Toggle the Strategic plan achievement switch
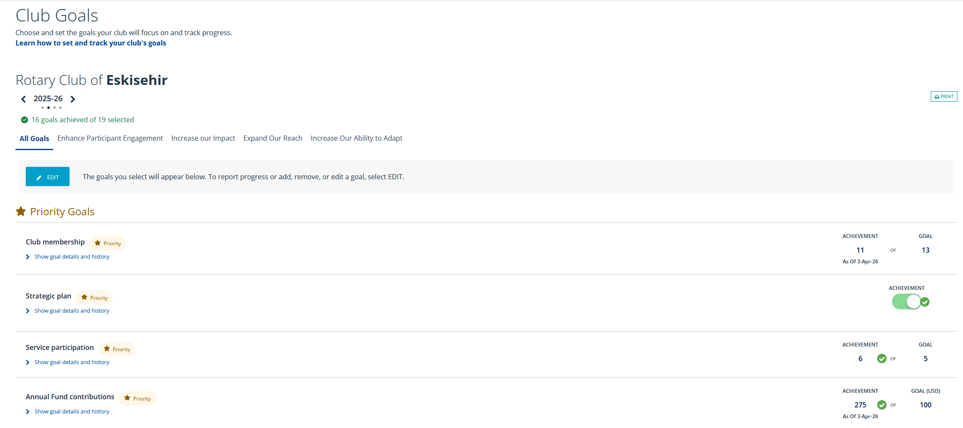Image resolution: width=963 pixels, height=428 pixels. click(906, 302)
